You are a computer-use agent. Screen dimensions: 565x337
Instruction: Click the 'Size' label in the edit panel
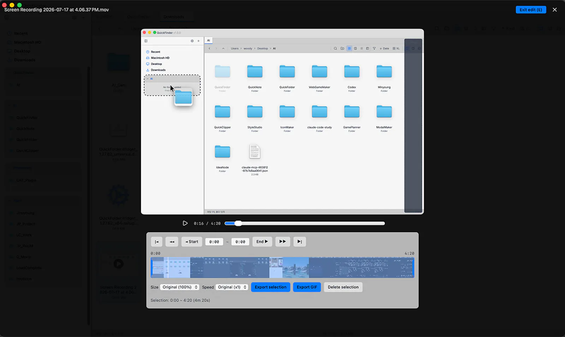click(x=154, y=287)
